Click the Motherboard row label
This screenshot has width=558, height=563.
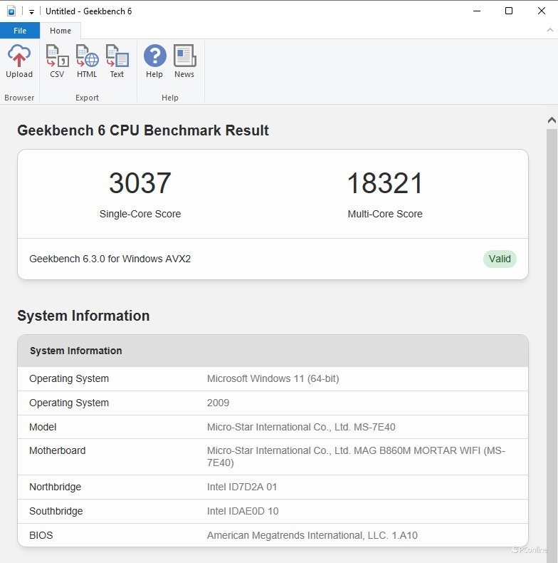click(x=58, y=450)
